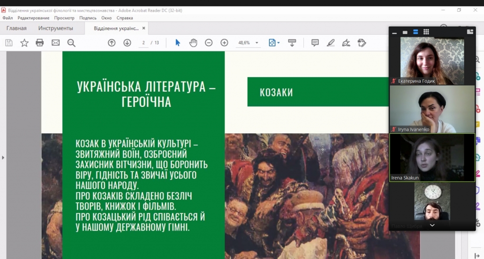Open the Окно menu
484x259 pixels.
click(x=106, y=18)
